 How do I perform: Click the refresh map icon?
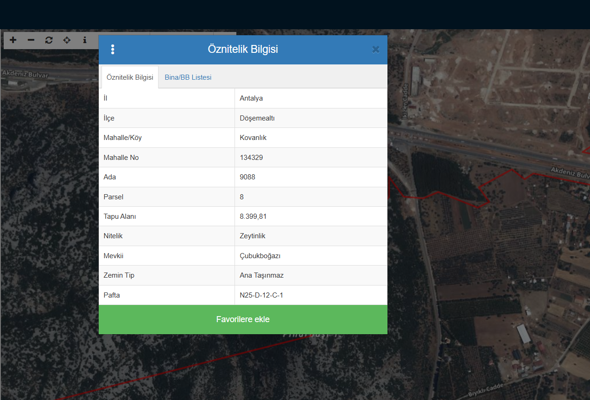coord(49,40)
